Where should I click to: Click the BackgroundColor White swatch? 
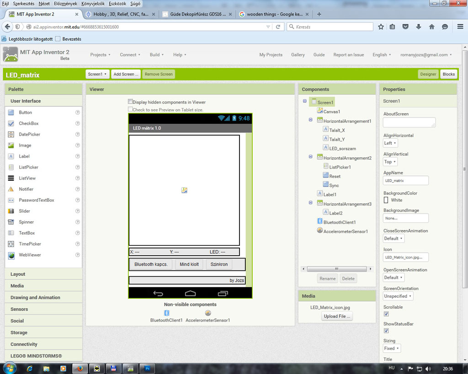pos(386,200)
